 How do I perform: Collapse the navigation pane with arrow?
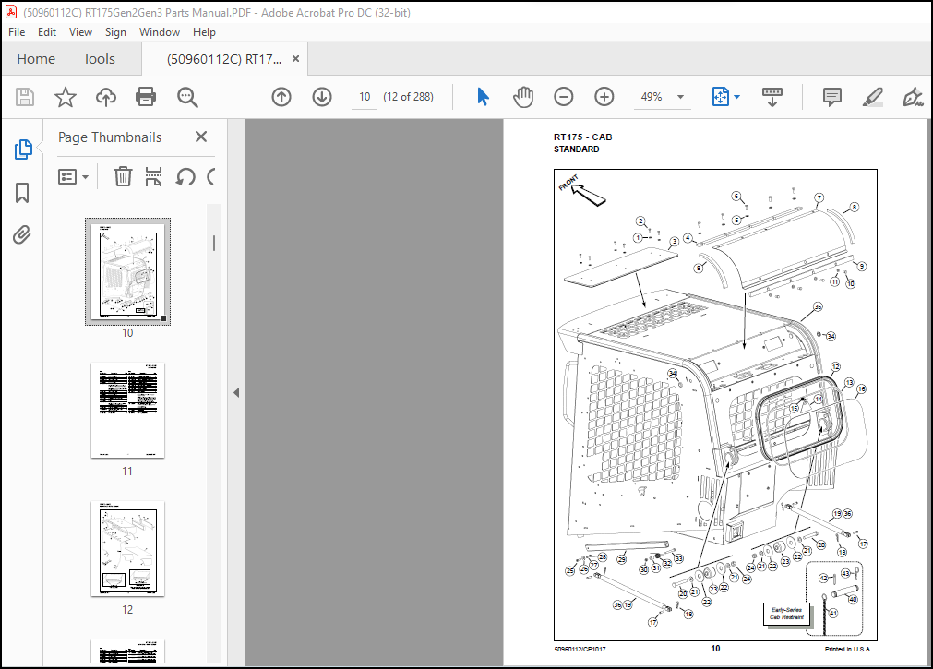click(236, 392)
